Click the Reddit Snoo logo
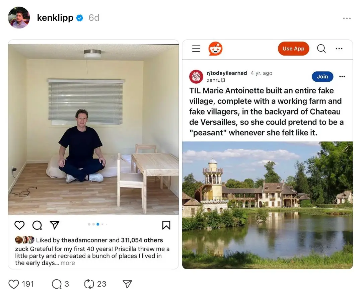363x296 pixels. (215, 49)
